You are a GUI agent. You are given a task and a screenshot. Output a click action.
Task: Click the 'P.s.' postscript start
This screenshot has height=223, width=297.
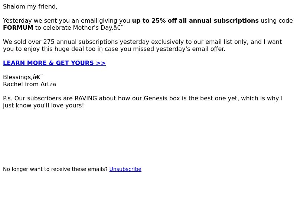pos(7,98)
